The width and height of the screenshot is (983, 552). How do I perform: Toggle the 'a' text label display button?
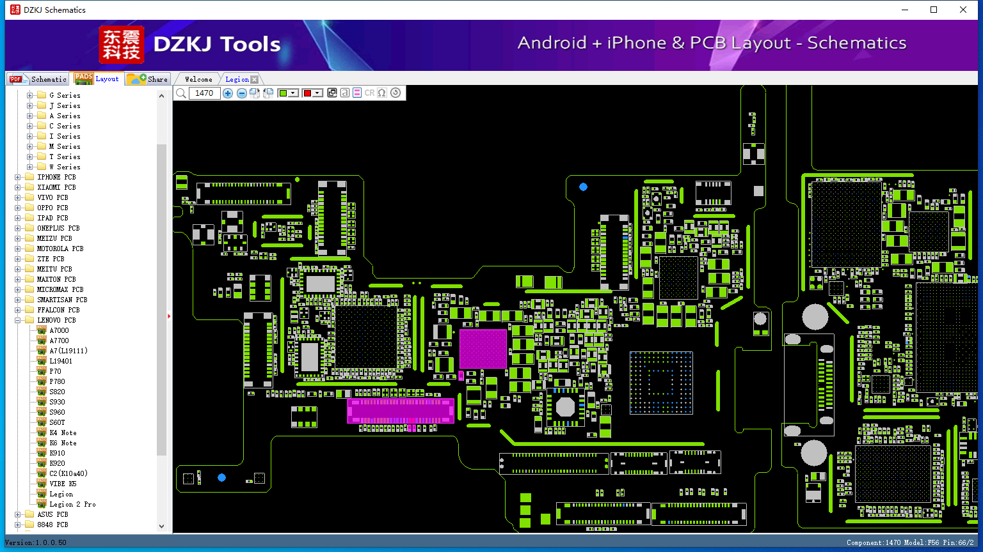coord(345,93)
